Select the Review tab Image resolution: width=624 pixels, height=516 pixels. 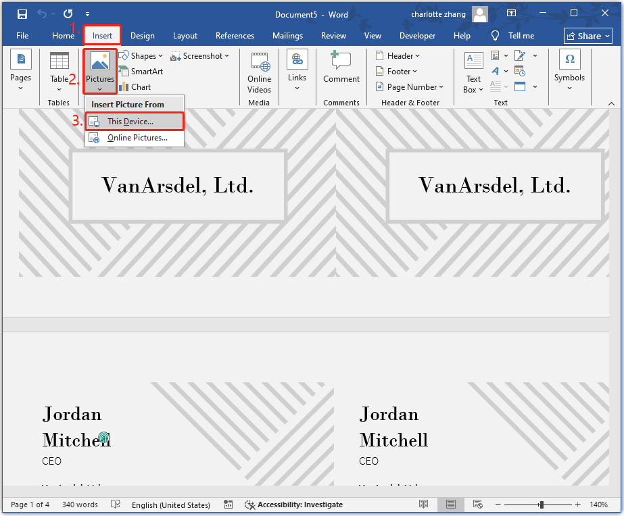pos(333,36)
